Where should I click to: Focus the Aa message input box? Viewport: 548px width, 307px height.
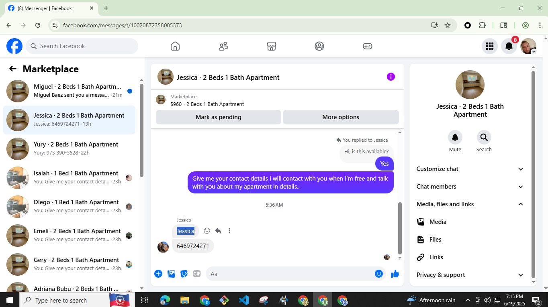coord(291,274)
